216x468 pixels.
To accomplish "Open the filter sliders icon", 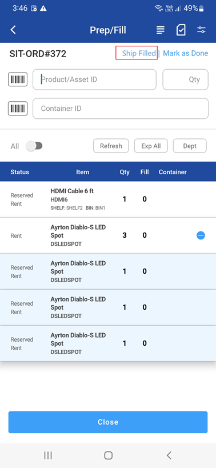I will [201, 30].
